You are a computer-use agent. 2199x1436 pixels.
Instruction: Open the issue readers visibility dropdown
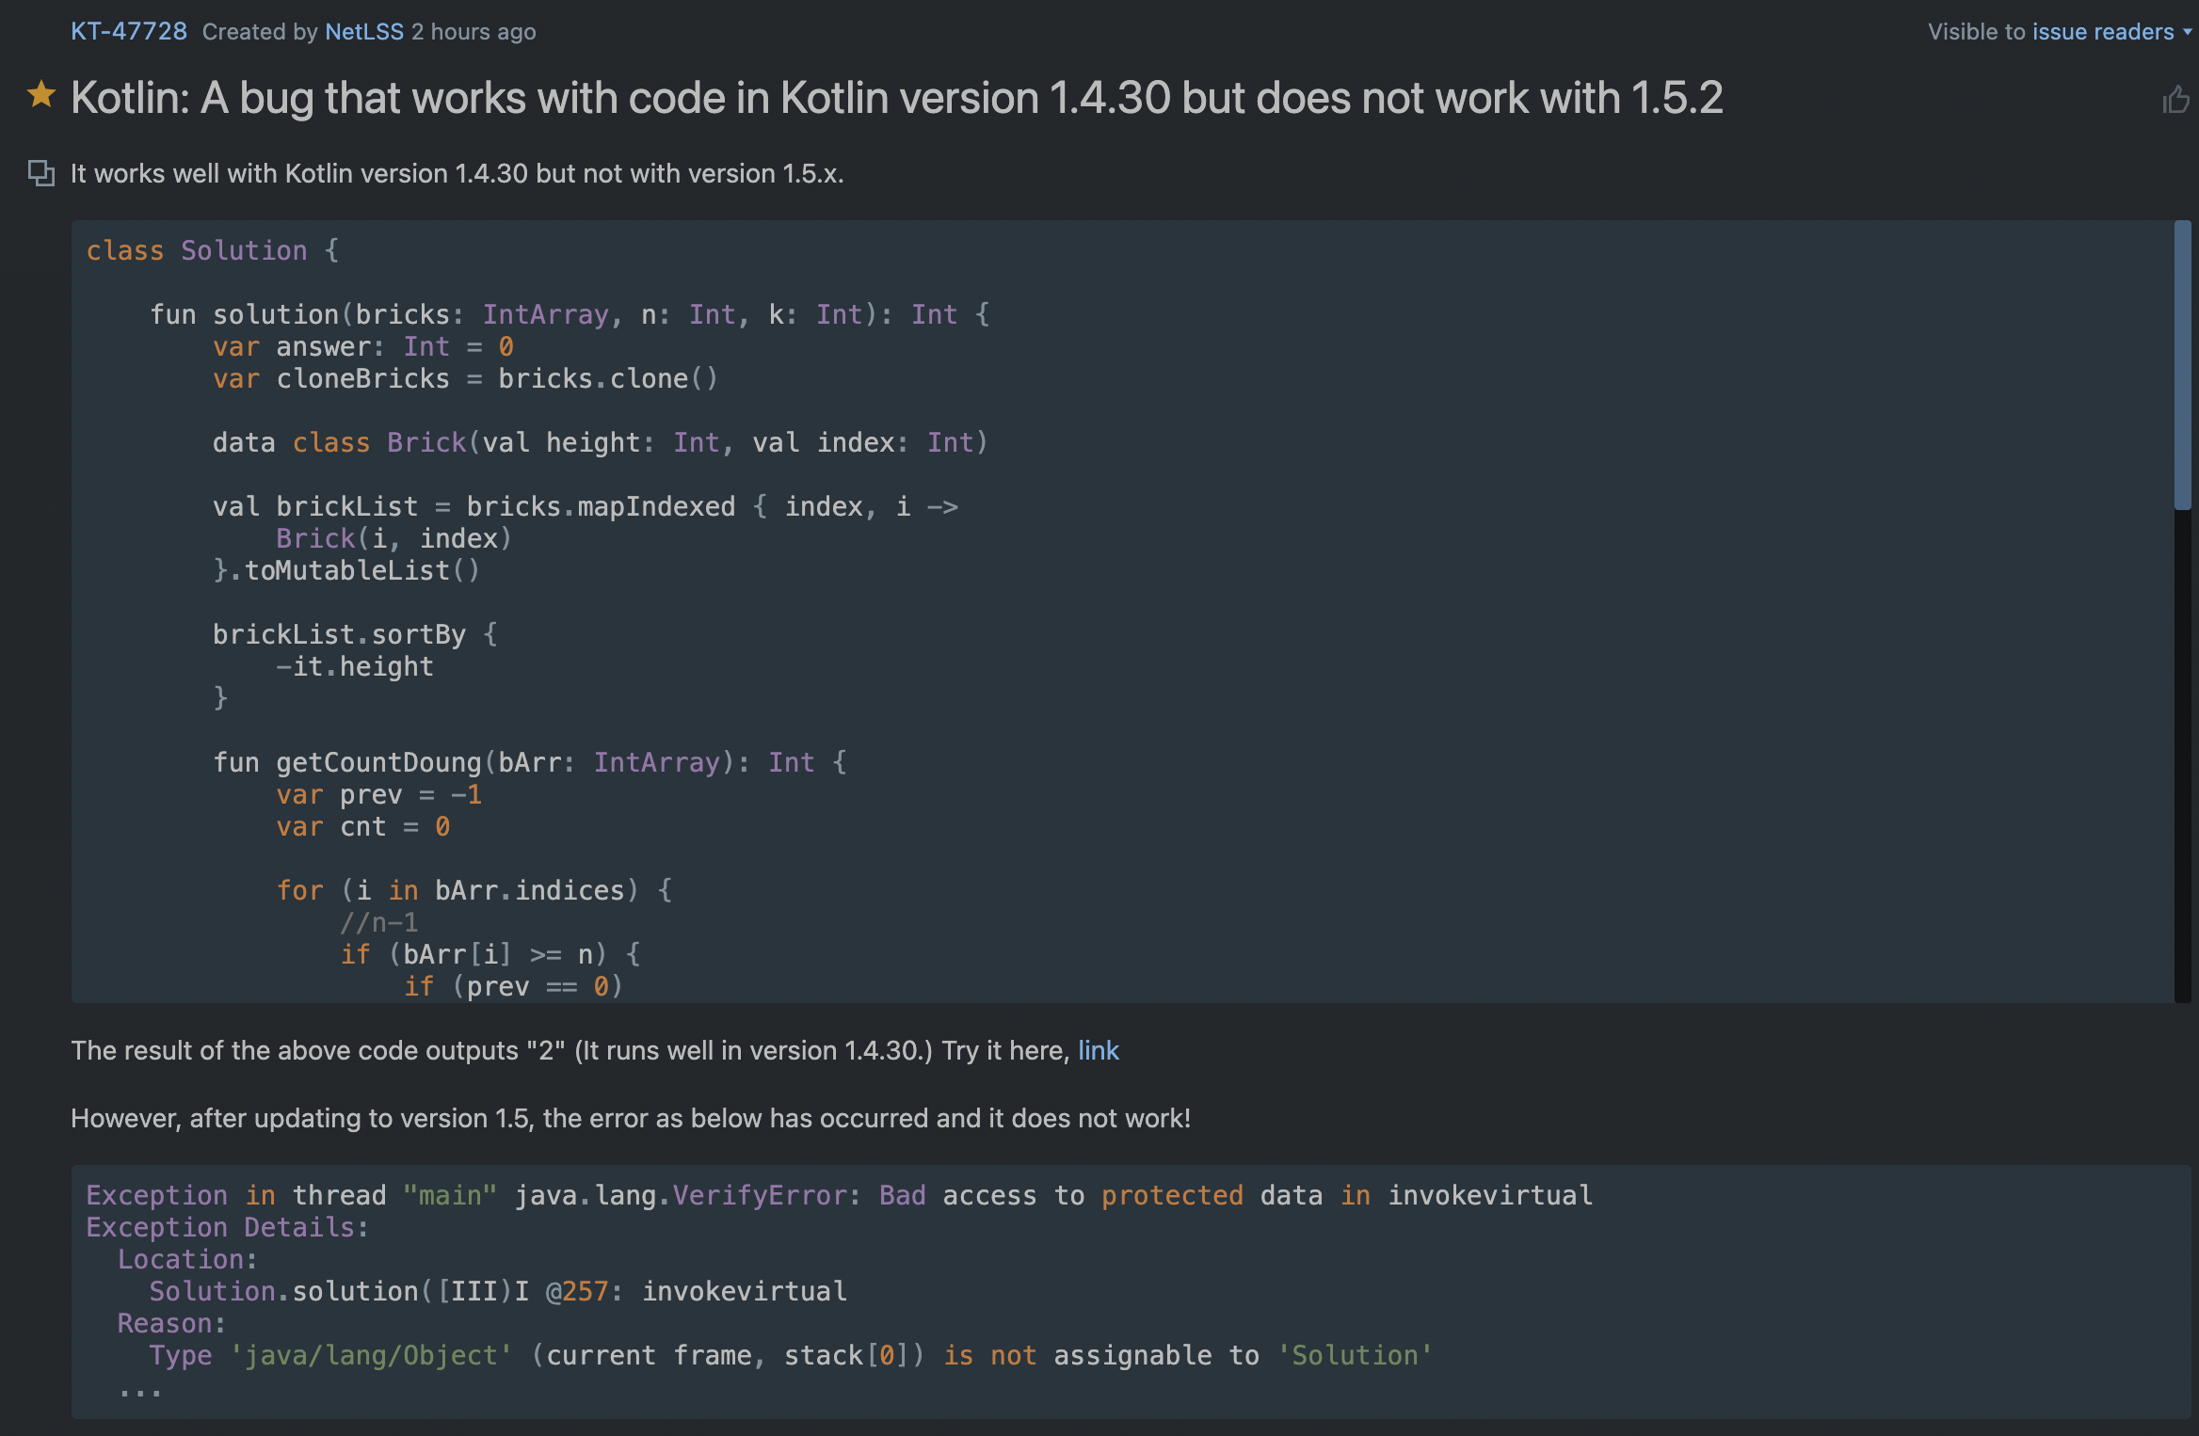pyautogui.click(x=2102, y=31)
